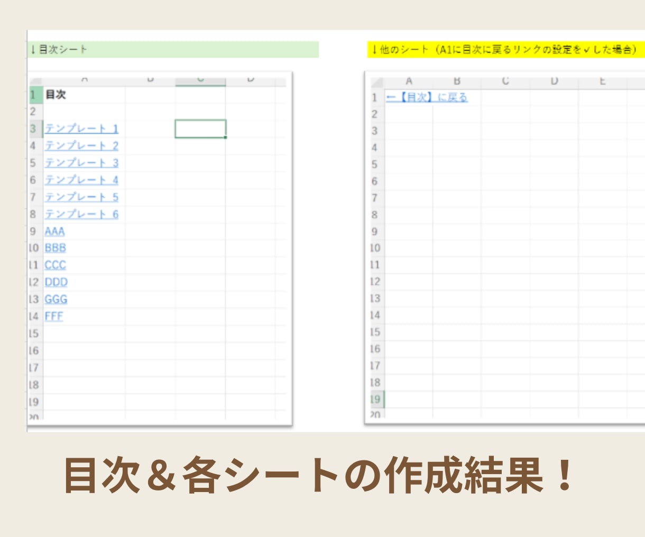Open the BBB sheet link
The width and height of the screenshot is (645, 537).
pyautogui.click(x=55, y=248)
